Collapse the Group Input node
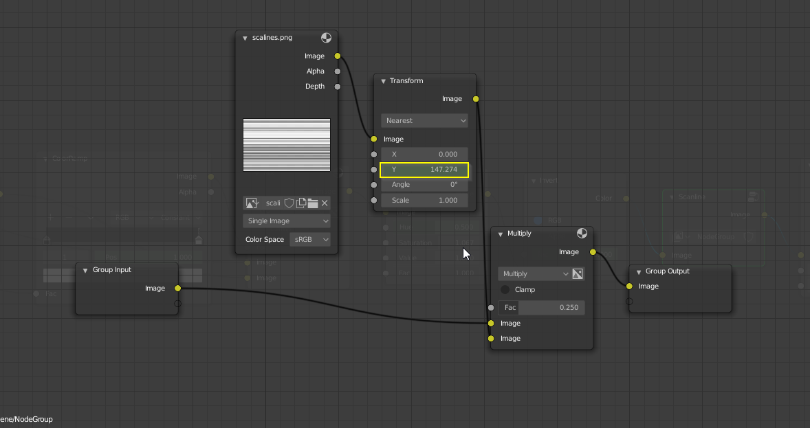 85,270
